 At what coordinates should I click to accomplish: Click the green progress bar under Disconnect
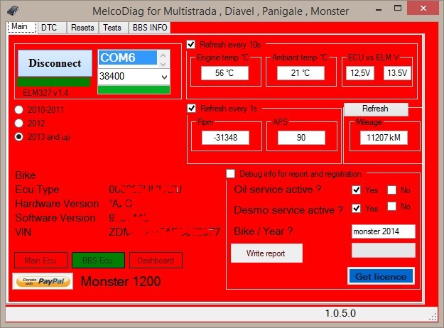click(54, 82)
